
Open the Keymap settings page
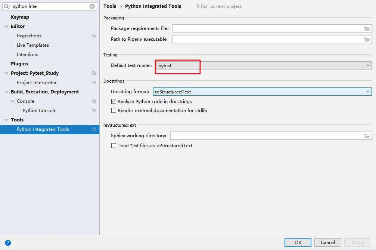coord(20,17)
